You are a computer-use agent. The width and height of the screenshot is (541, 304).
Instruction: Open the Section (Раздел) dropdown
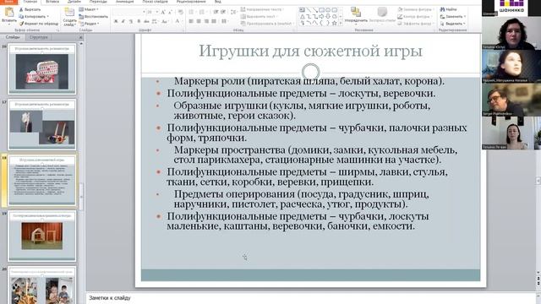pos(90,24)
